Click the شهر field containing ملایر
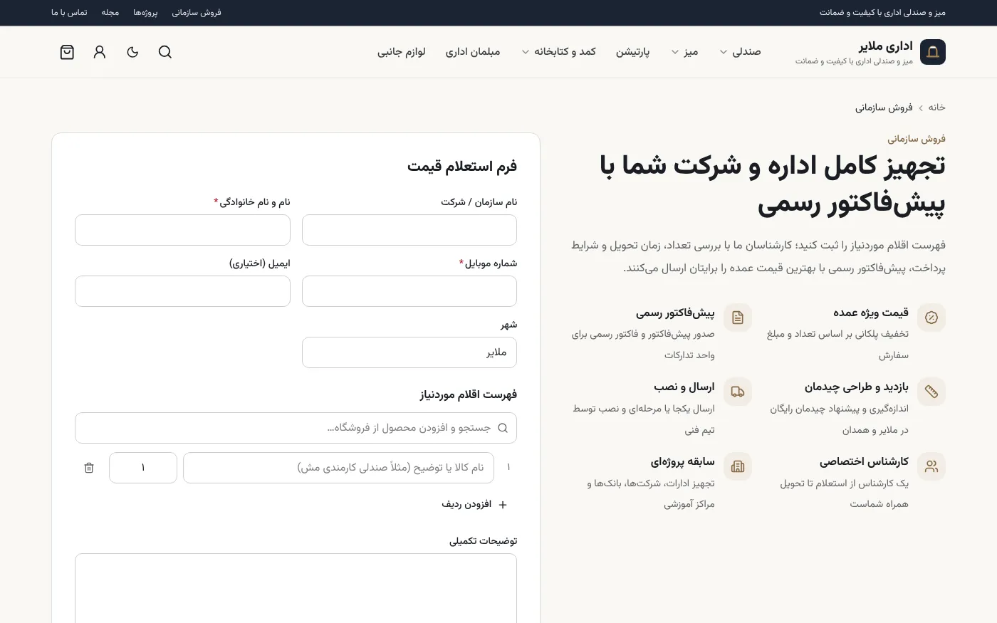 coord(409,352)
